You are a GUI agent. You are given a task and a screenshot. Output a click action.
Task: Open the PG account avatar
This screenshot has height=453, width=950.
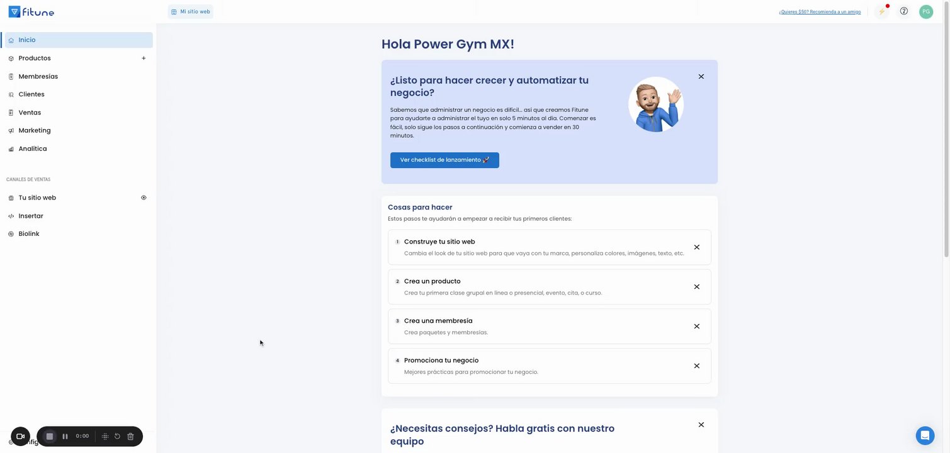tap(926, 11)
